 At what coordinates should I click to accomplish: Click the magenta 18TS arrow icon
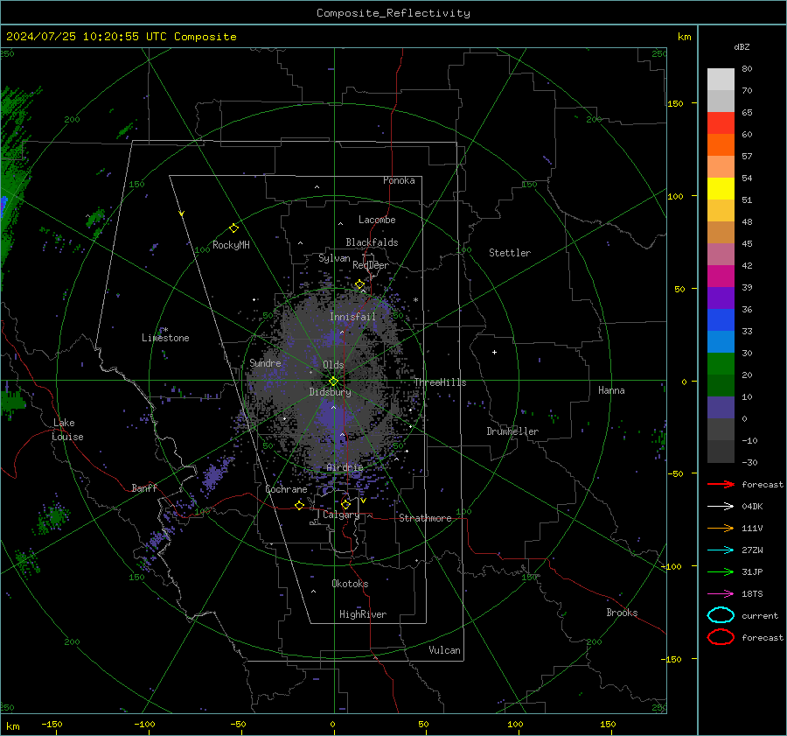pyautogui.click(x=721, y=594)
